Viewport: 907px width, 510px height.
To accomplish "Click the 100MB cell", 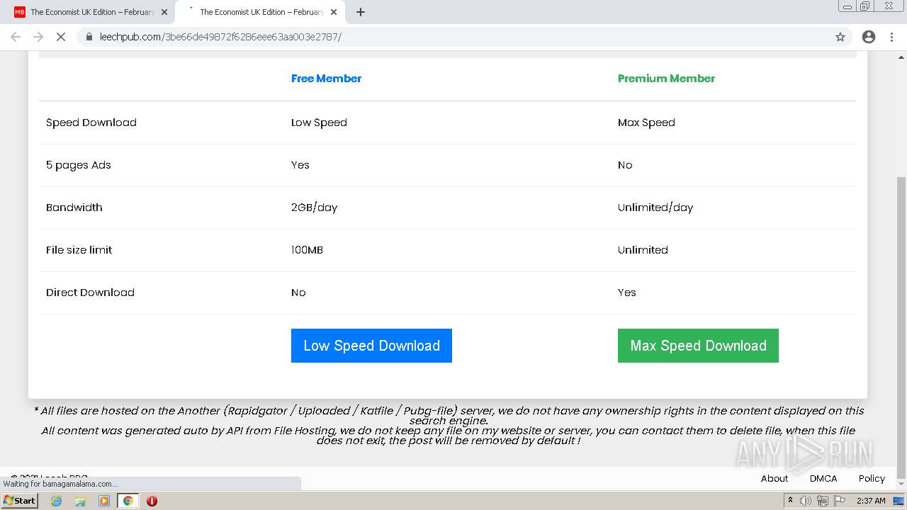I will (307, 250).
